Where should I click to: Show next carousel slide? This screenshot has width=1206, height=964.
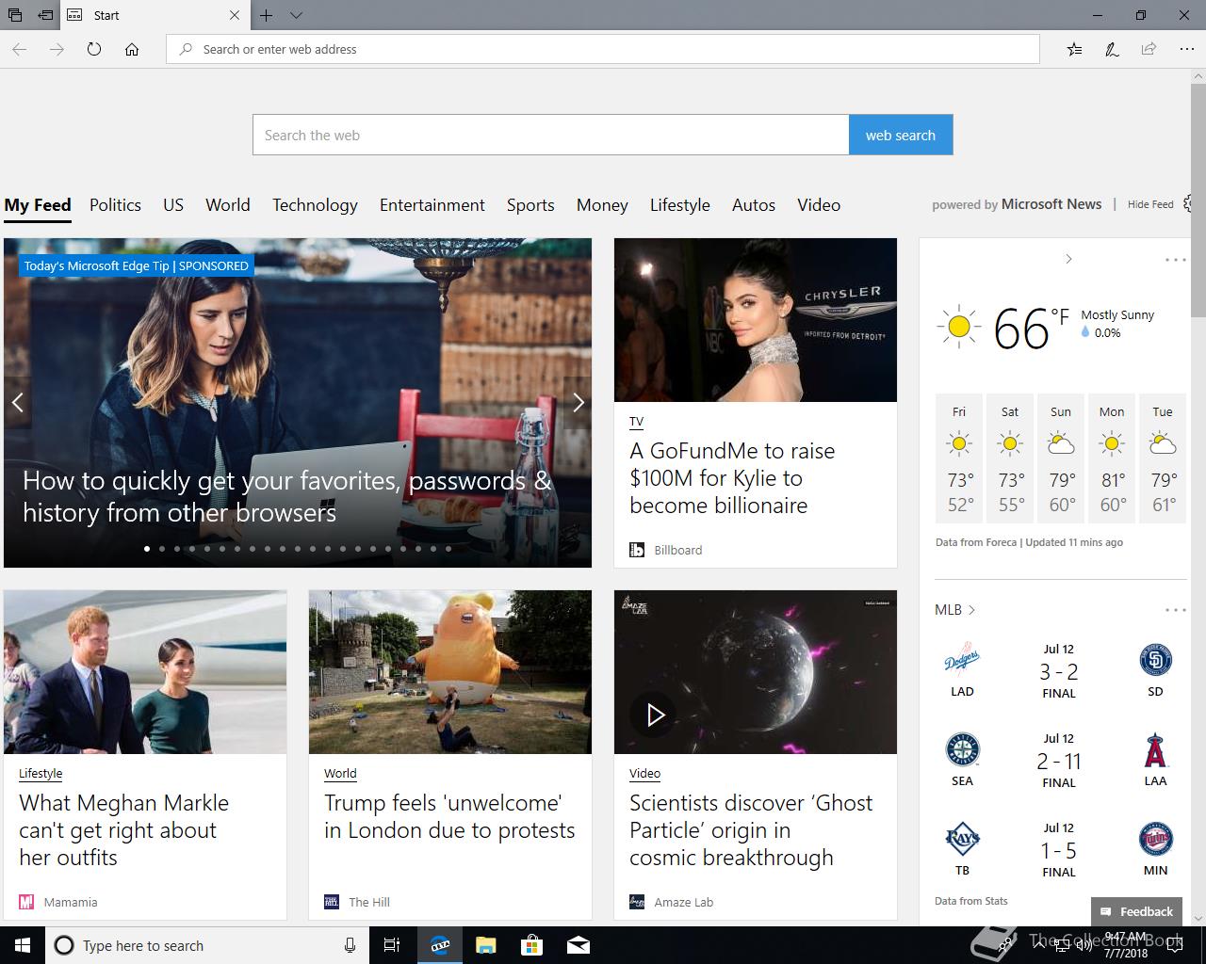578,403
